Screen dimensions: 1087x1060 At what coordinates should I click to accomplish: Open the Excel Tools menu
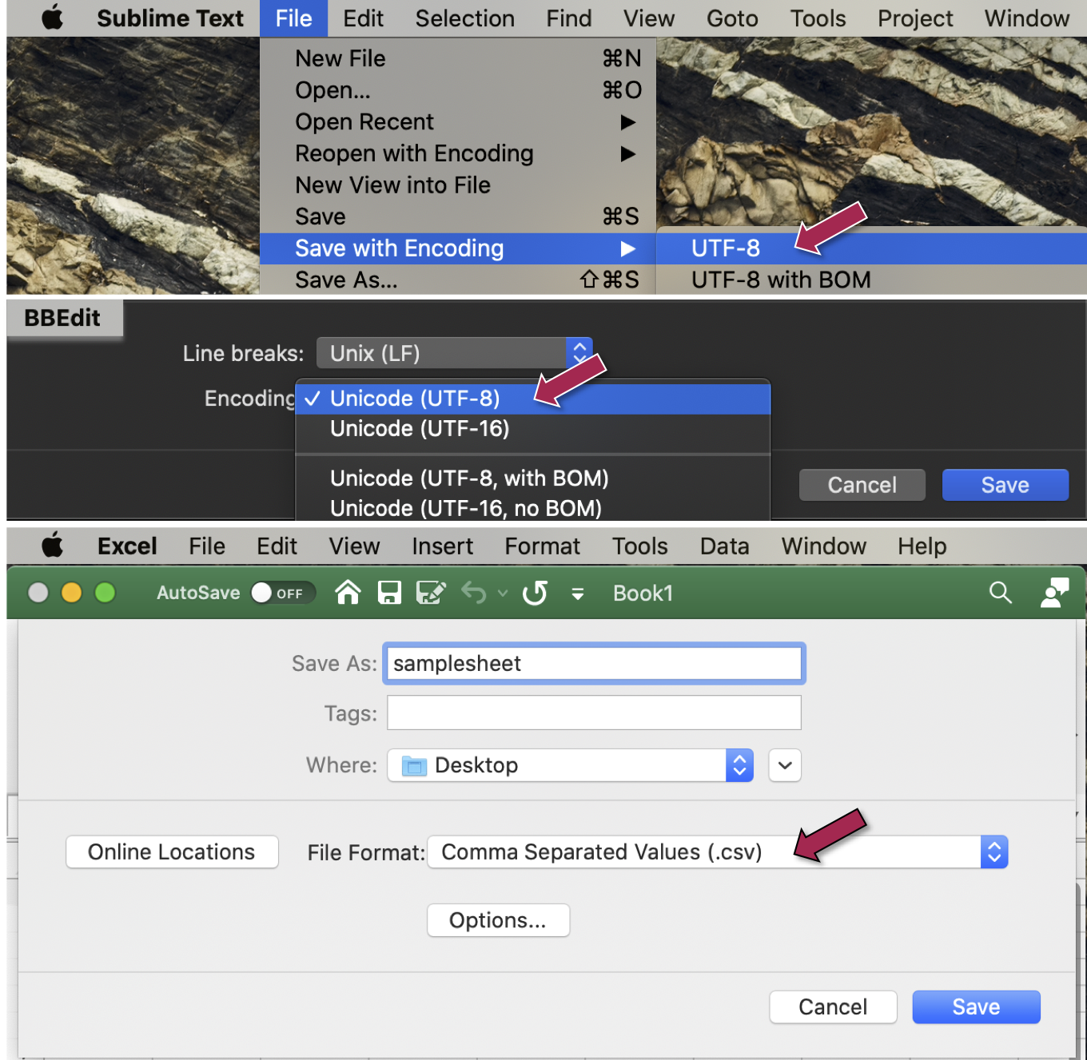[639, 546]
